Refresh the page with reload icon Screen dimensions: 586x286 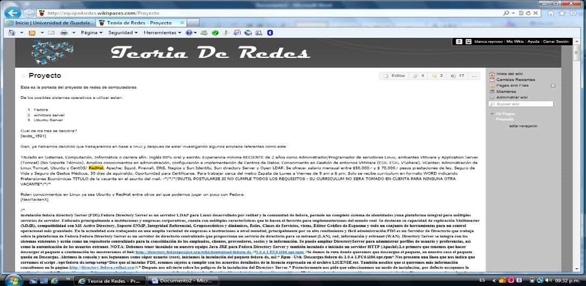(528, 13)
